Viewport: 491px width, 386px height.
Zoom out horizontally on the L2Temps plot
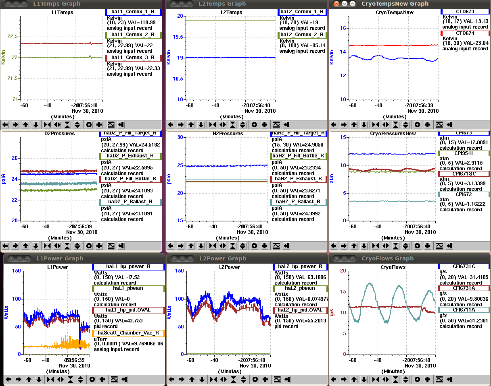pos(223,125)
